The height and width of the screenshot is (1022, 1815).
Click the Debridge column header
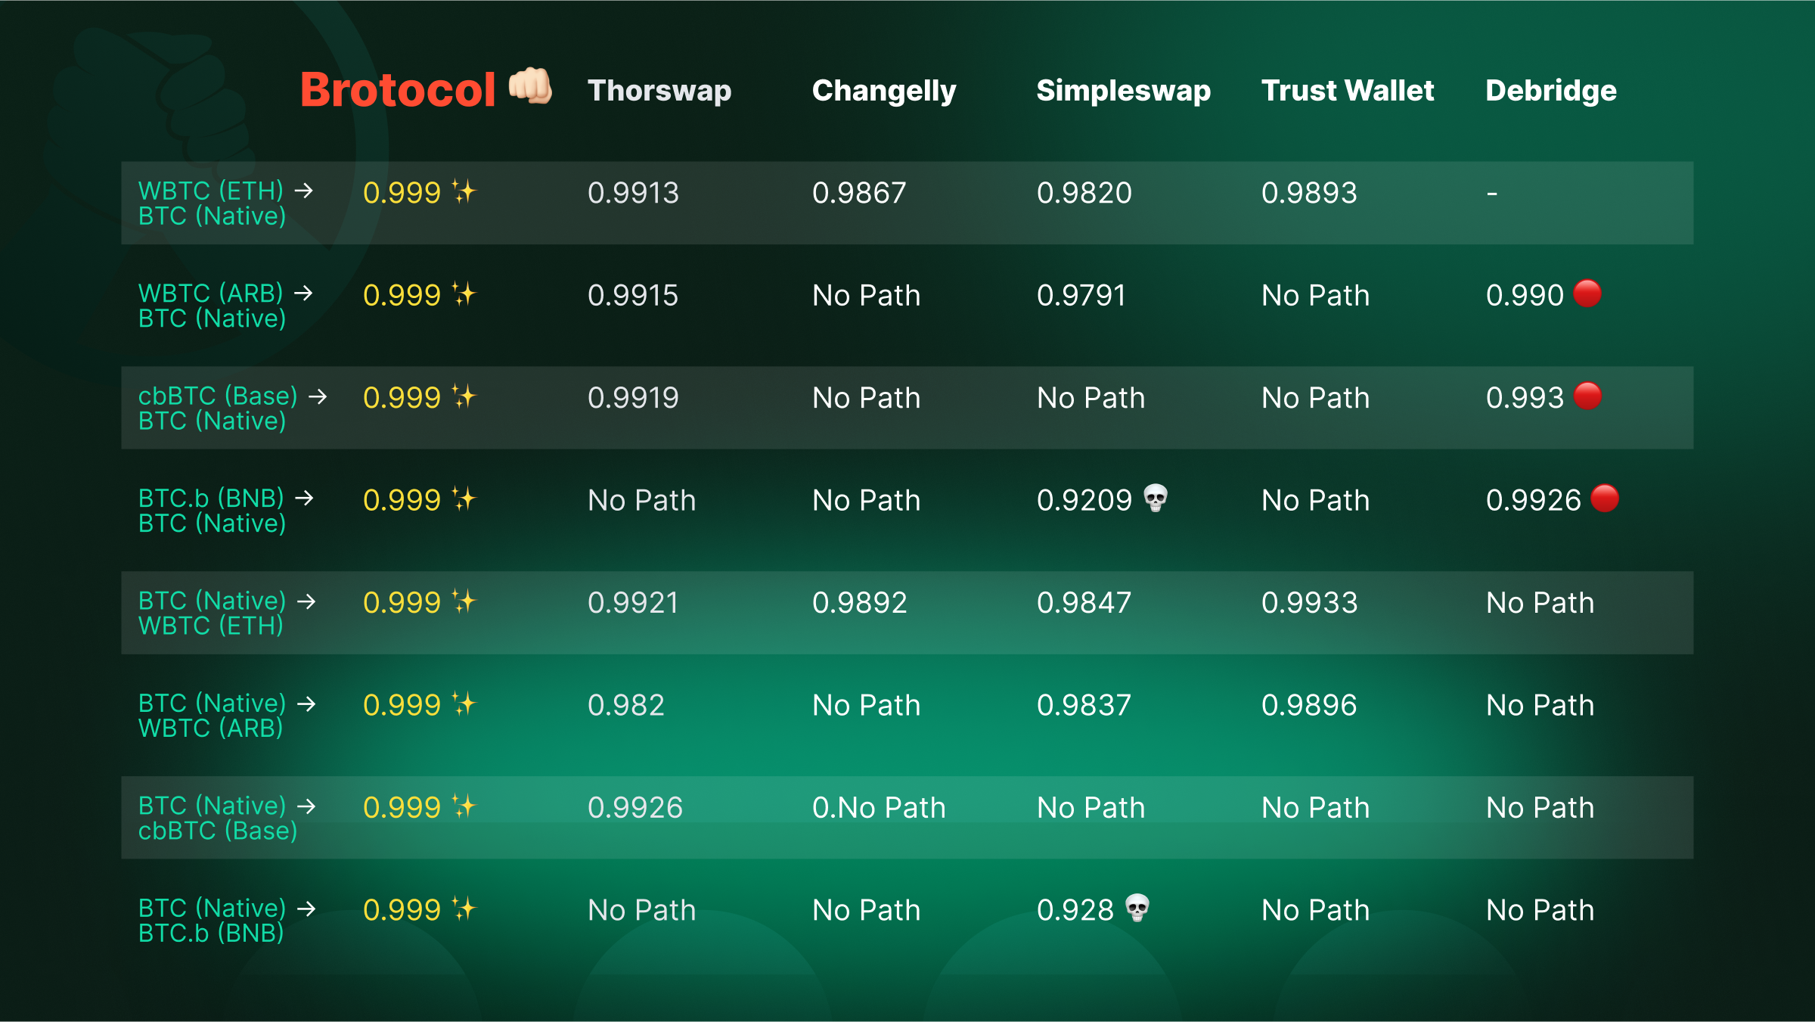1550,91
